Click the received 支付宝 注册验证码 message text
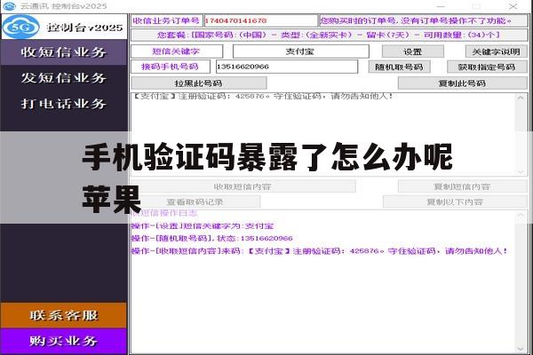 [262, 96]
